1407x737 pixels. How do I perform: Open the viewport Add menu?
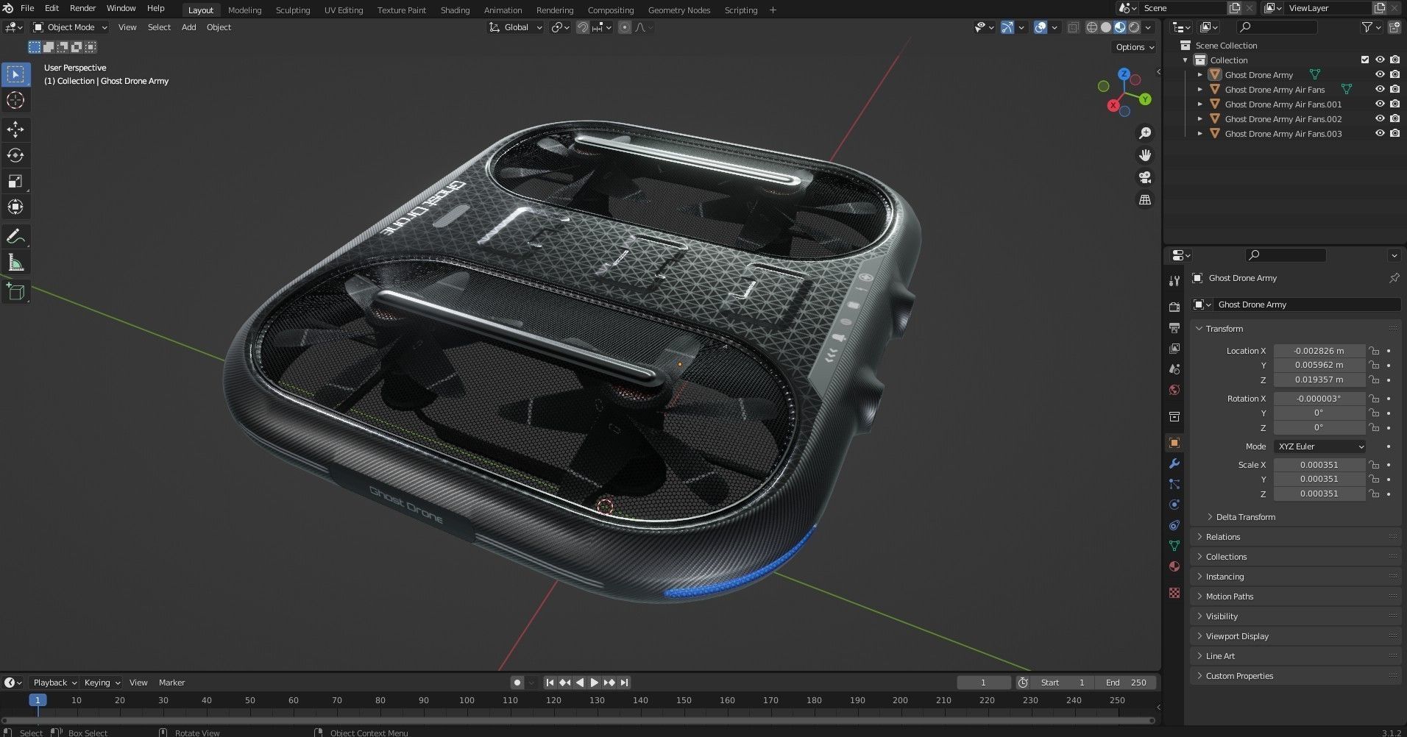click(x=188, y=27)
